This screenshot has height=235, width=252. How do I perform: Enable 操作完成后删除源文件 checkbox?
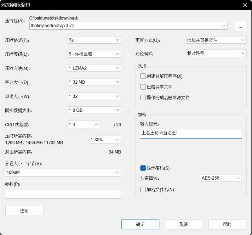click(x=143, y=98)
